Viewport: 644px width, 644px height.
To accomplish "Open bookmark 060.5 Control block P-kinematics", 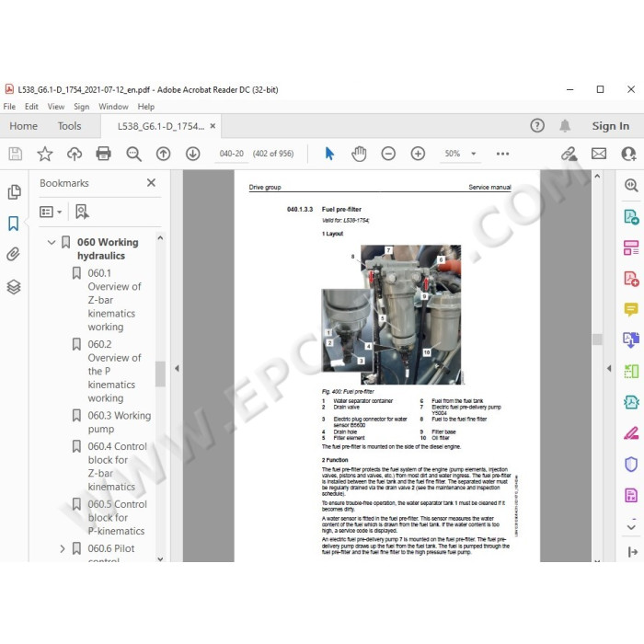I will (117, 517).
